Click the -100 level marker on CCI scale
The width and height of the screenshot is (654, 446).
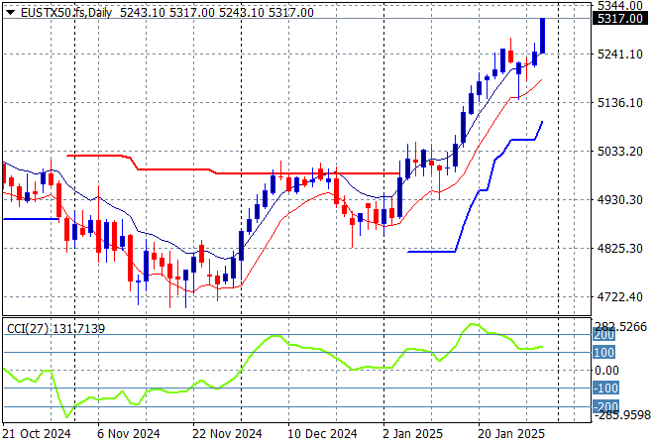click(x=606, y=389)
